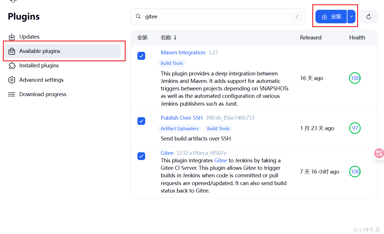The width and height of the screenshot is (384, 234).
Task: Open the Installed plugins page
Action: point(39,66)
